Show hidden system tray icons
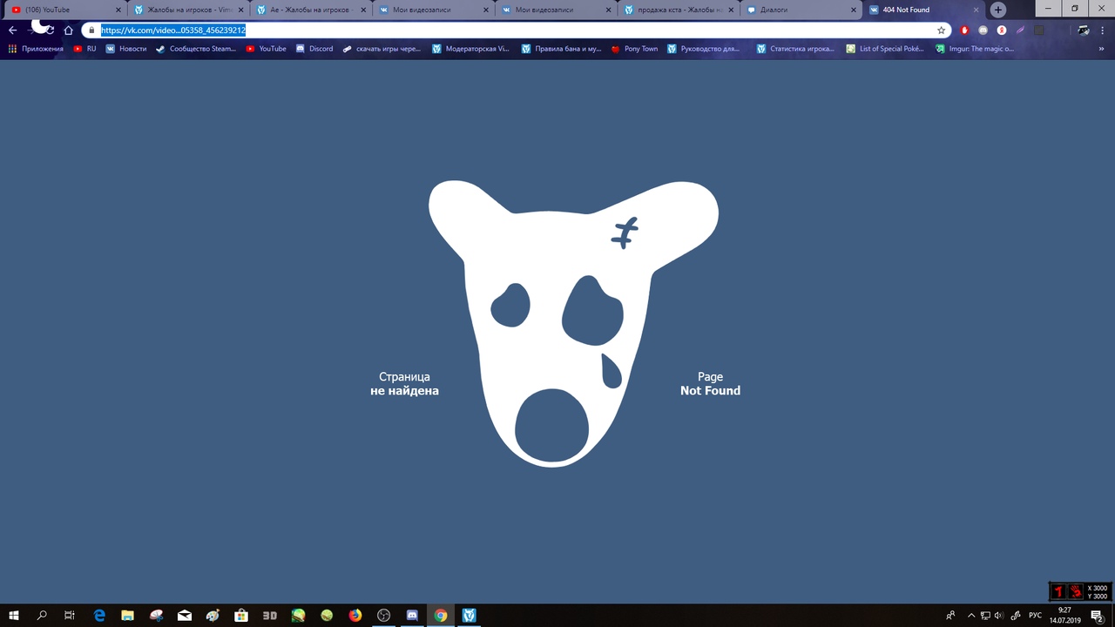1115x627 pixels. point(973,616)
